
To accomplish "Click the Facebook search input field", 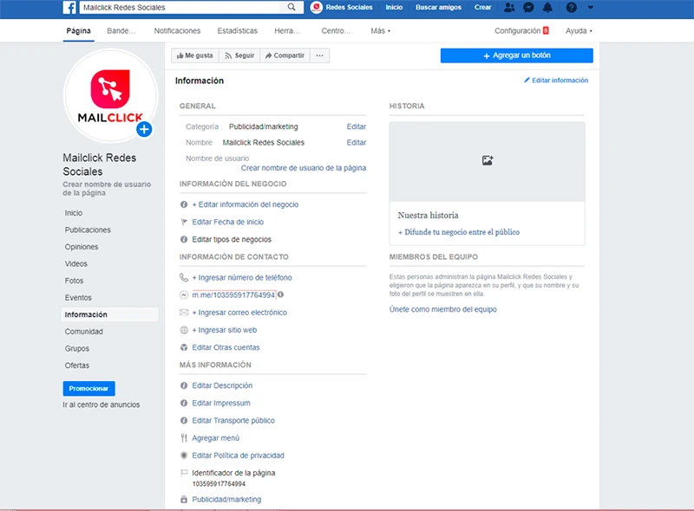I will [182, 8].
